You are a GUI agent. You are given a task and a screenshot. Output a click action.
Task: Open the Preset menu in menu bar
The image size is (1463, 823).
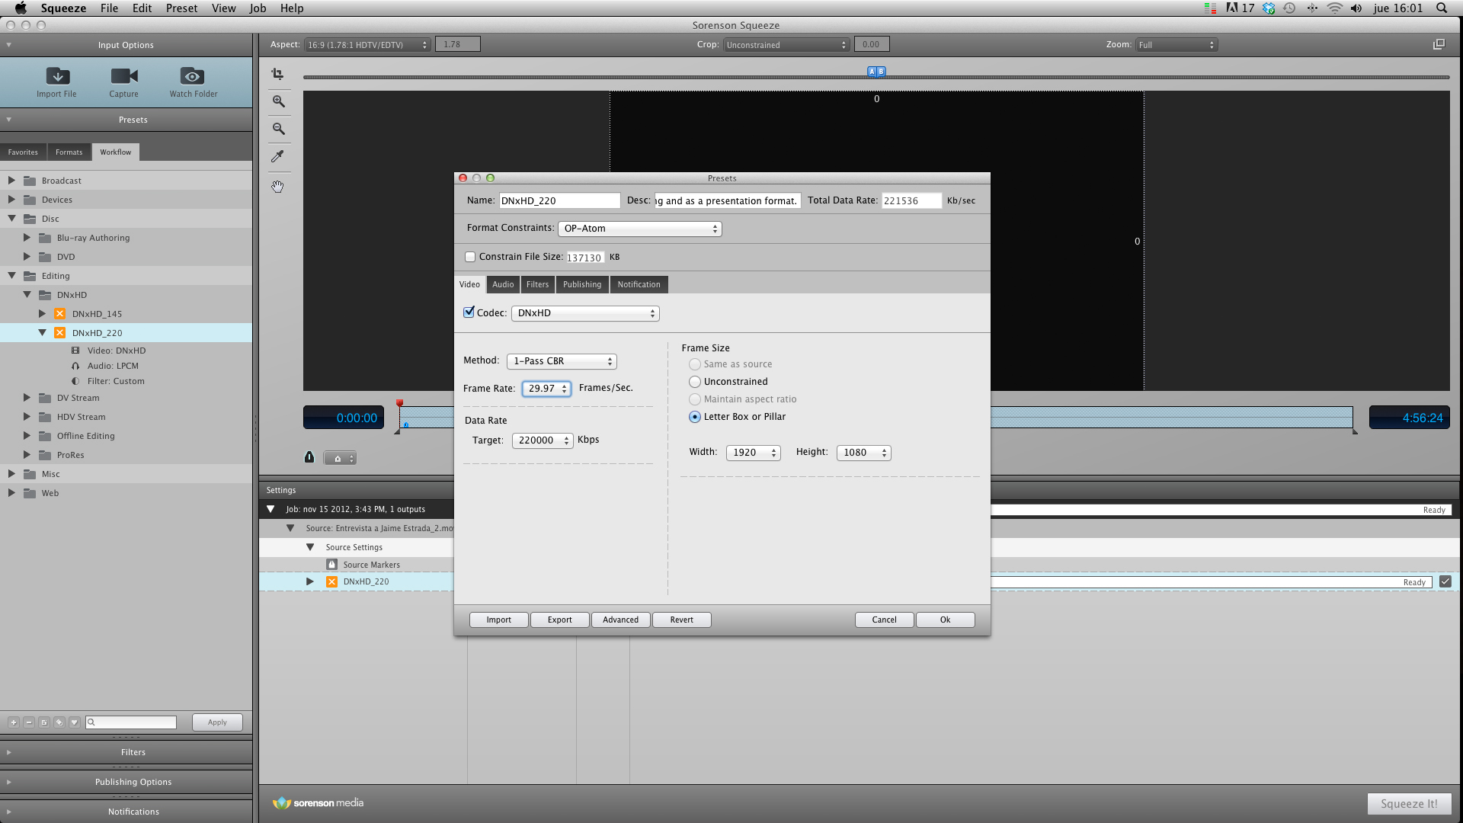coord(181,8)
